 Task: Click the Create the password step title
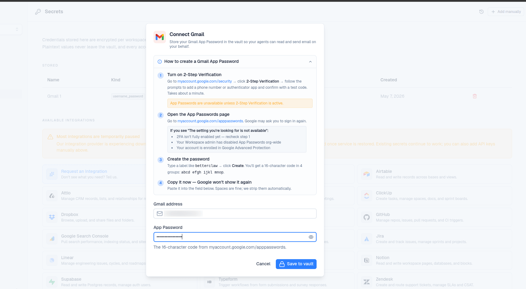[188, 159]
